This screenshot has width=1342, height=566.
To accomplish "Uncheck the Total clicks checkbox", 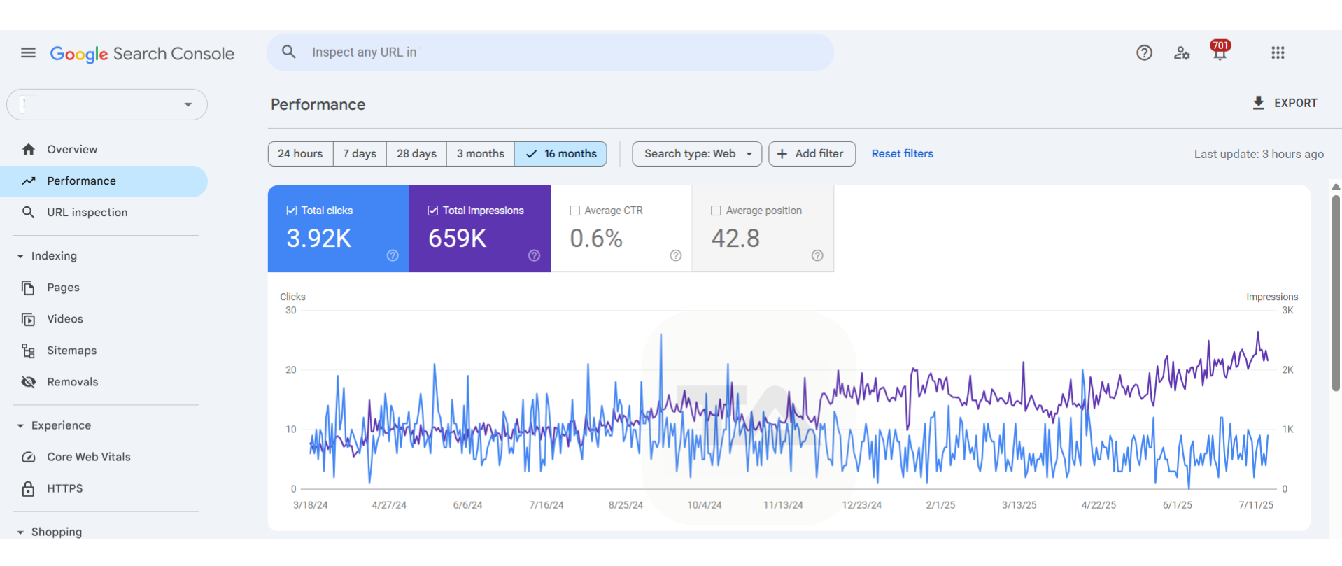I will point(292,211).
